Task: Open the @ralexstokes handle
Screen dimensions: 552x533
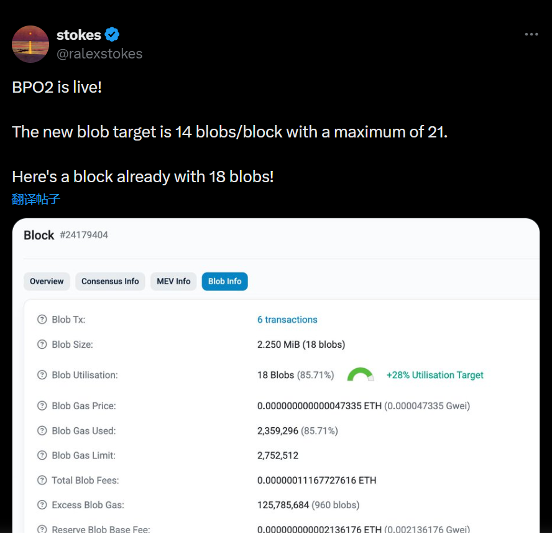Action: tap(99, 54)
